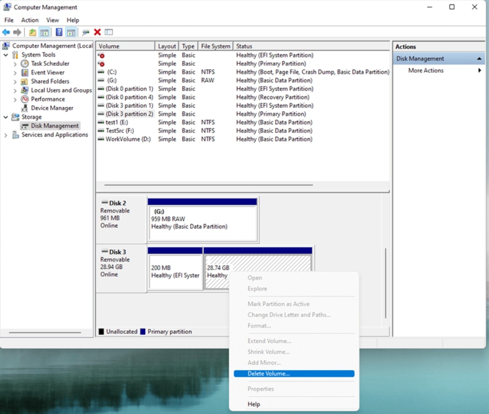Expand the Event Viewer node

tap(15, 73)
